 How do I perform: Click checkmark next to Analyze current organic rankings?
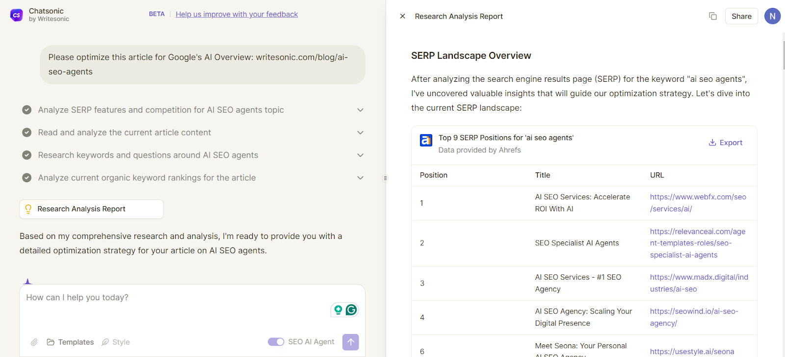pyautogui.click(x=27, y=177)
